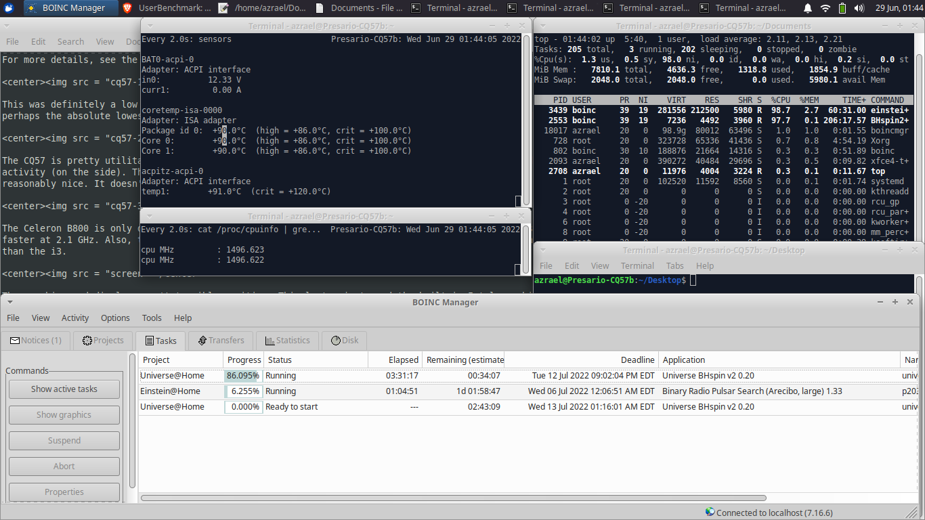Sort tasks by Deadline column header

pyautogui.click(x=581, y=360)
